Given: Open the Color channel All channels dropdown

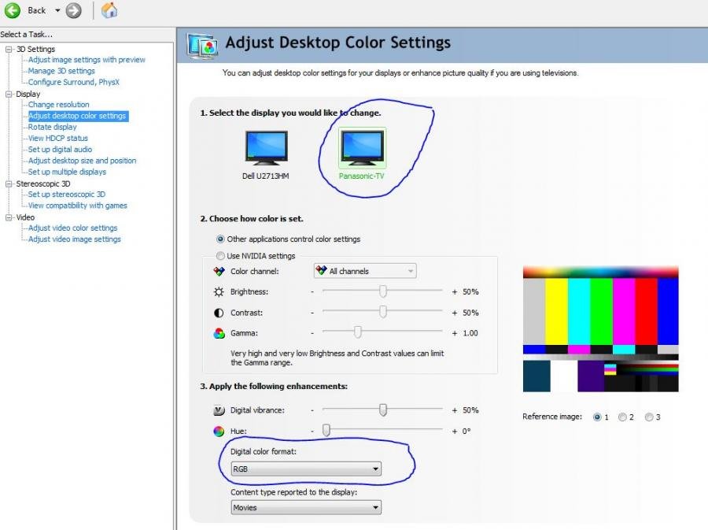Looking at the screenshot, I should coord(365,271).
